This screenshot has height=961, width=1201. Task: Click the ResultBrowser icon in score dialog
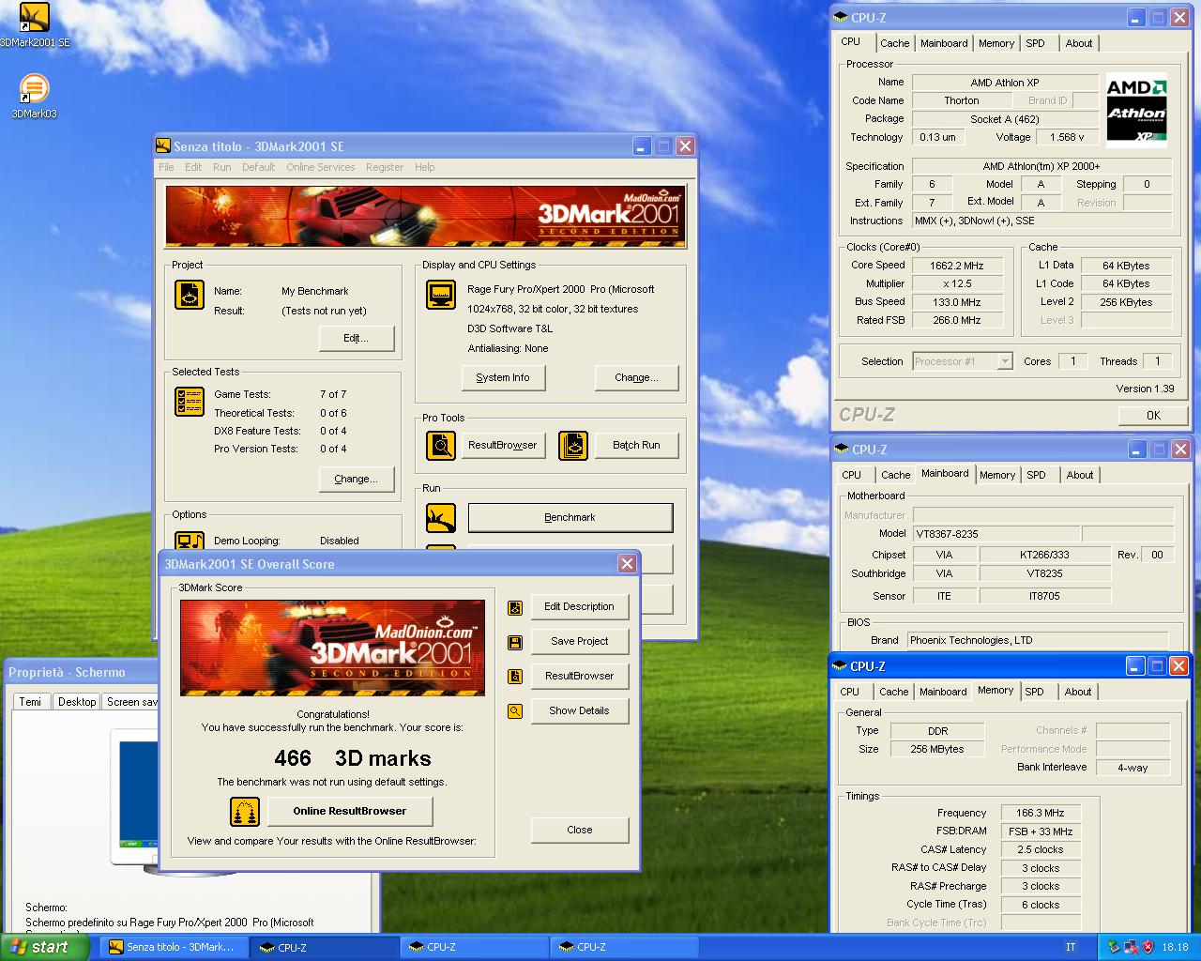coord(515,677)
